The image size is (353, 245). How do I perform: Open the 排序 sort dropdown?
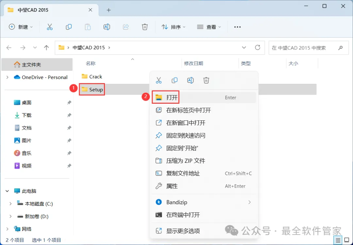point(174,27)
